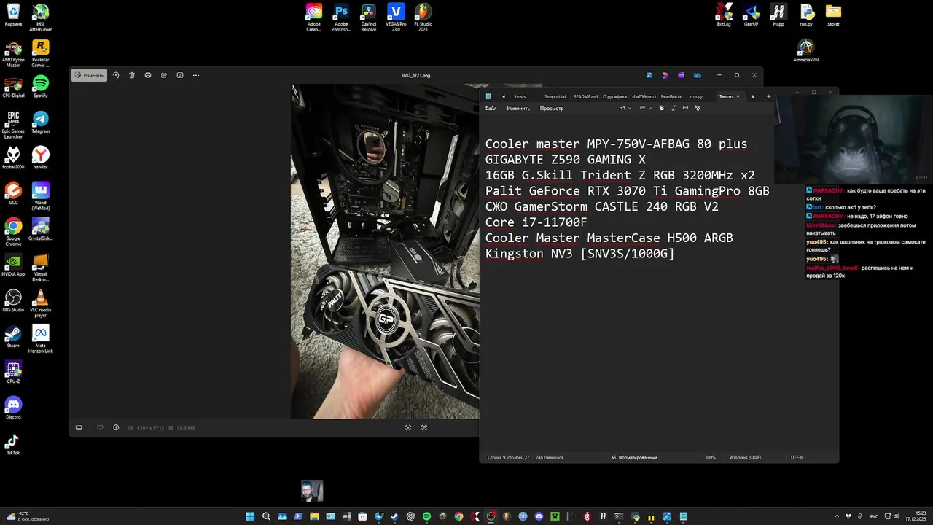Open DaVinci Resolve desktop icon
This screenshot has height=525, width=933.
click(x=369, y=17)
